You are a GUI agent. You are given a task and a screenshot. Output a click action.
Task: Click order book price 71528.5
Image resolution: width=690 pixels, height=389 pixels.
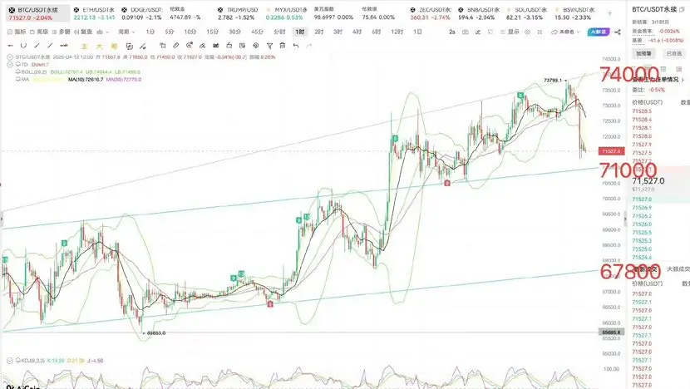click(642, 111)
